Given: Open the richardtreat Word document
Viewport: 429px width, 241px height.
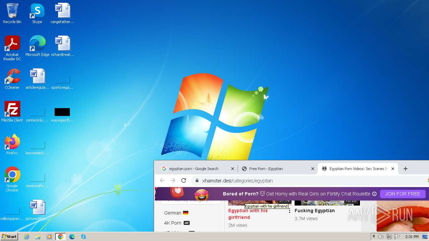Looking at the screenshot, I should point(62,46).
